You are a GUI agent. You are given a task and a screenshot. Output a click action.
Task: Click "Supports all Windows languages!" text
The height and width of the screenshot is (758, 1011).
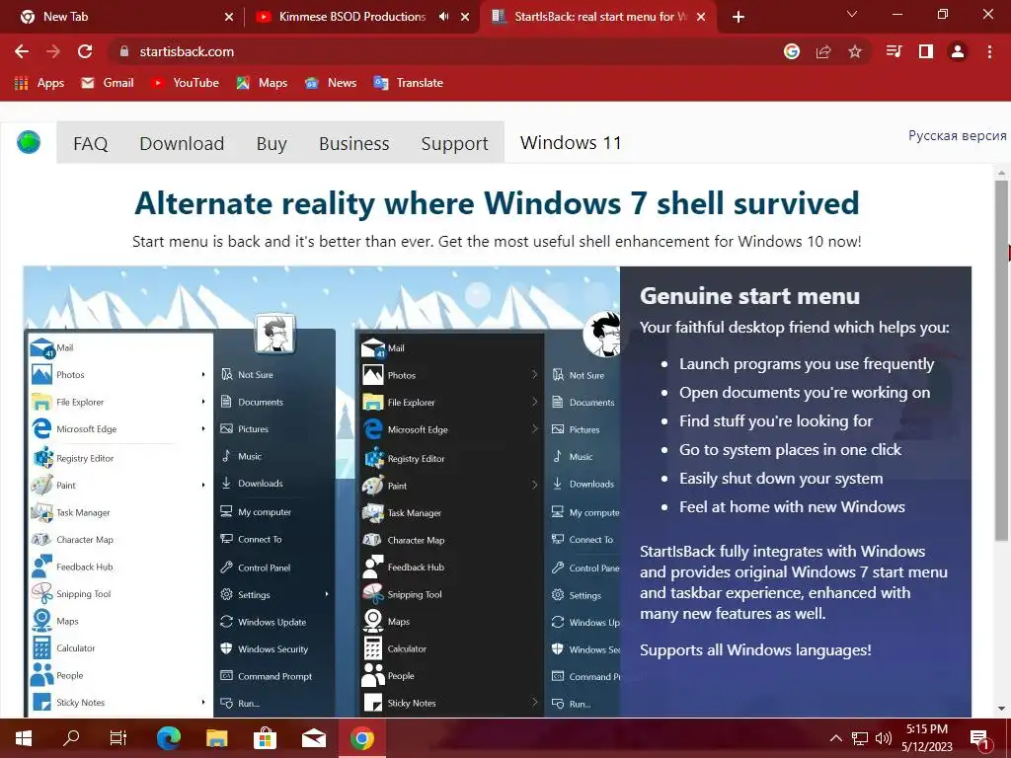coord(755,649)
